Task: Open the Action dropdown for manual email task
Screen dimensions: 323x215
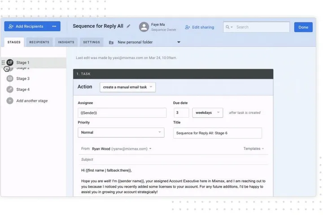Action: (x=128, y=87)
